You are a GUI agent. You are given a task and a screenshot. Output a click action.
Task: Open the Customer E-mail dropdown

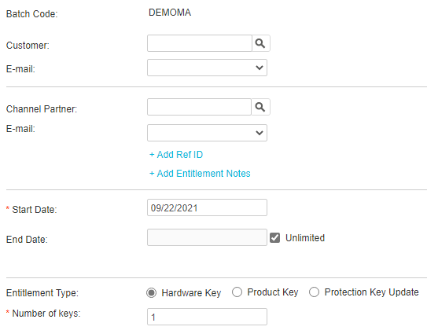pos(207,68)
